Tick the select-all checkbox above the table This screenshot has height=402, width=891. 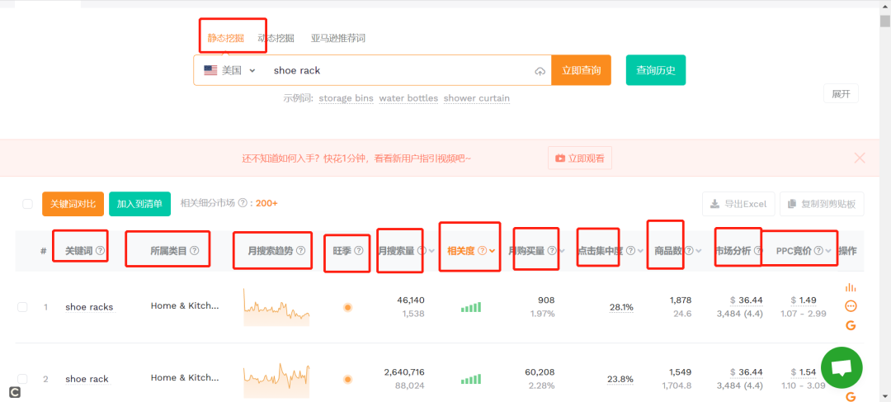point(27,204)
